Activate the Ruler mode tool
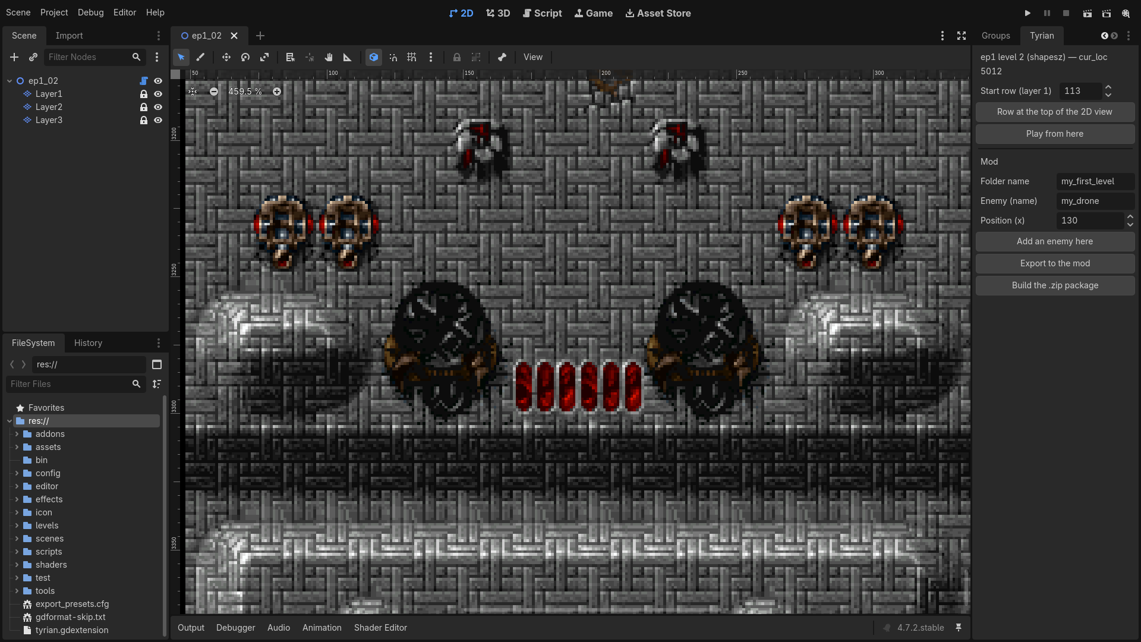Image resolution: width=1141 pixels, height=642 pixels. 348,57
